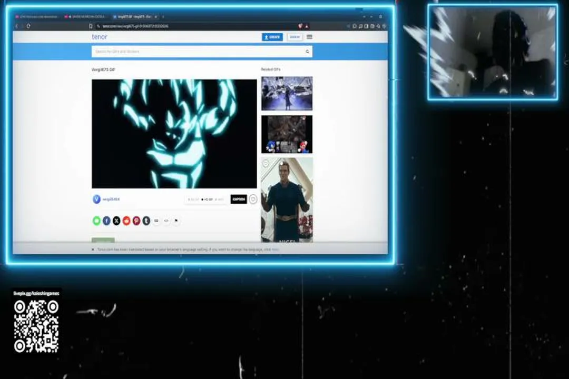Share GIF on Pinterest

[x=136, y=221]
